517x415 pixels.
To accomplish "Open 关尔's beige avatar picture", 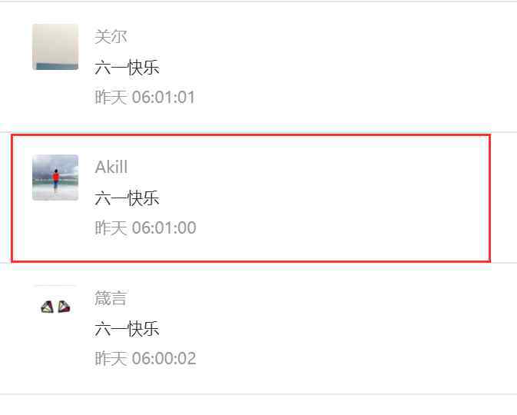I will (55, 47).
